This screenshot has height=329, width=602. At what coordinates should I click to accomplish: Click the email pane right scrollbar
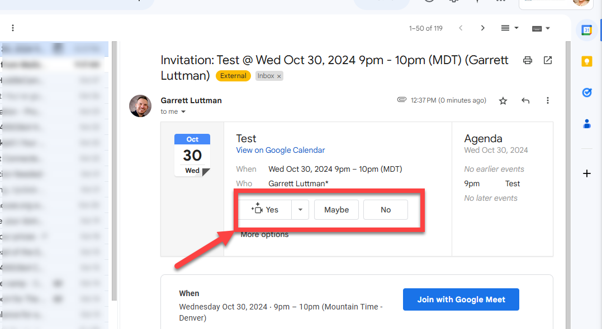[x=568, y=185]
